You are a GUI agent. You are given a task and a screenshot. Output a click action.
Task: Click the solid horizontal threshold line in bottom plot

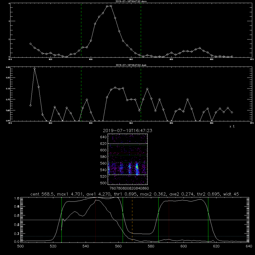click(x=135, y=220)
